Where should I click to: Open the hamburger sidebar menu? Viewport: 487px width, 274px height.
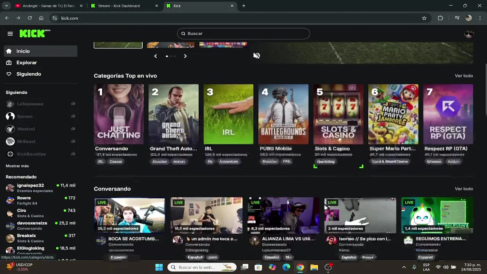[x=10, y=33]
